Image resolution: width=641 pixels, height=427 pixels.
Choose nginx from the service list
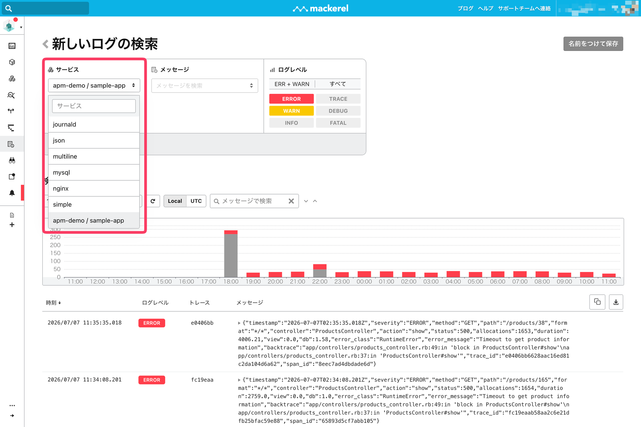pyautogui.click(x=94, y=188)
